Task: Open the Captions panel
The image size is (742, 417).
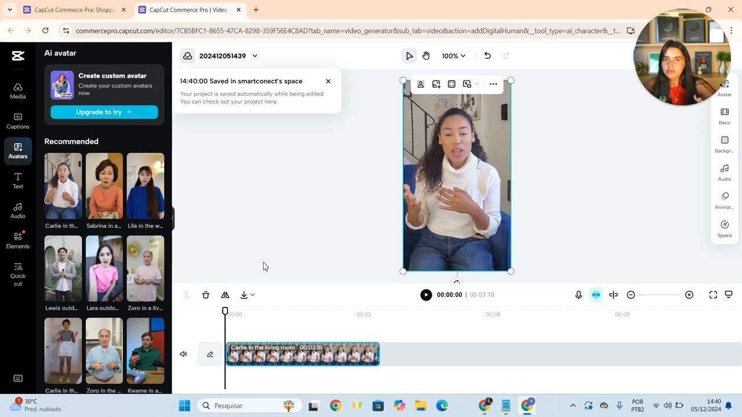Action: click(x=17, y=121)
